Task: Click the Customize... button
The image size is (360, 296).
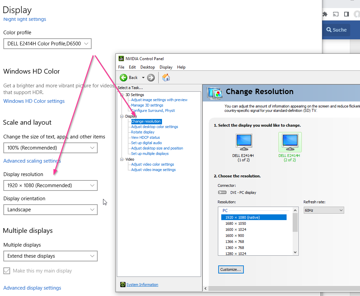Action: pos(231,269)
